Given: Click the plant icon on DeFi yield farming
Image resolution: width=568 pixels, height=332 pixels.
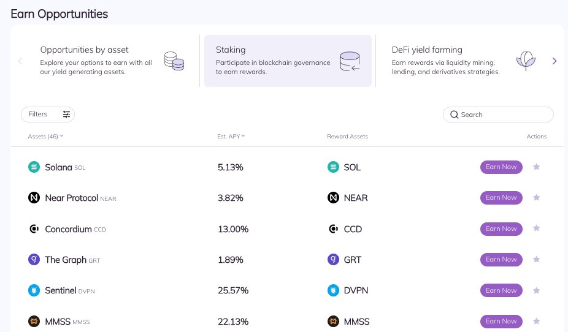Looking at the screenshot, I should click(526, 61).
